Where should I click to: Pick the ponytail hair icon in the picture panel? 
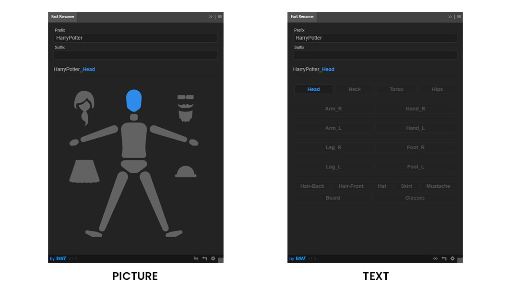[84, 108]
